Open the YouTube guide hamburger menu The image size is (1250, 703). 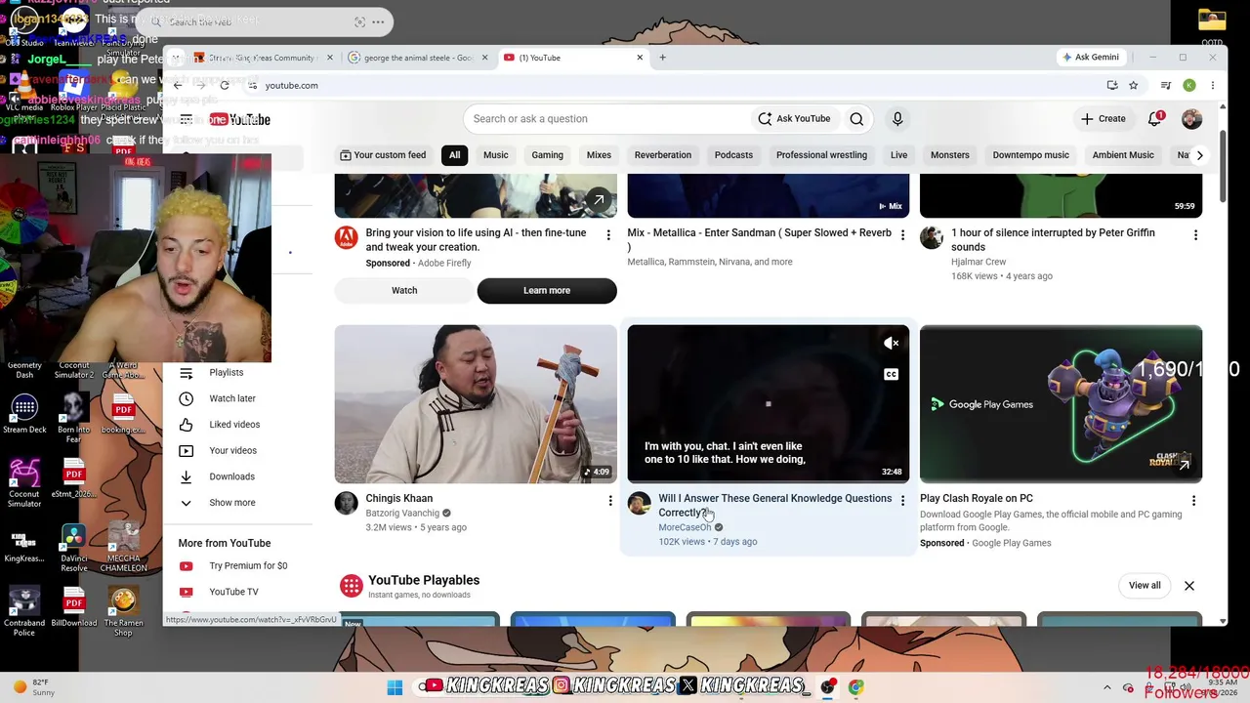point(186,119)
